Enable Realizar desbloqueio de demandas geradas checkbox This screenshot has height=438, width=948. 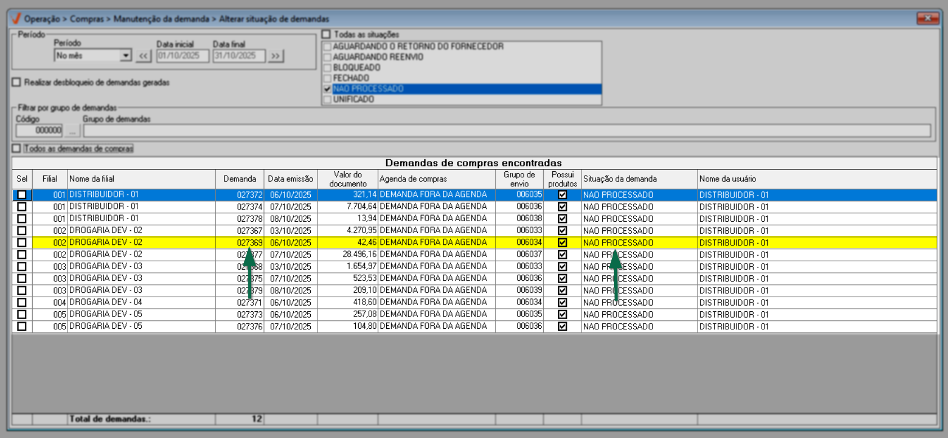17,82
